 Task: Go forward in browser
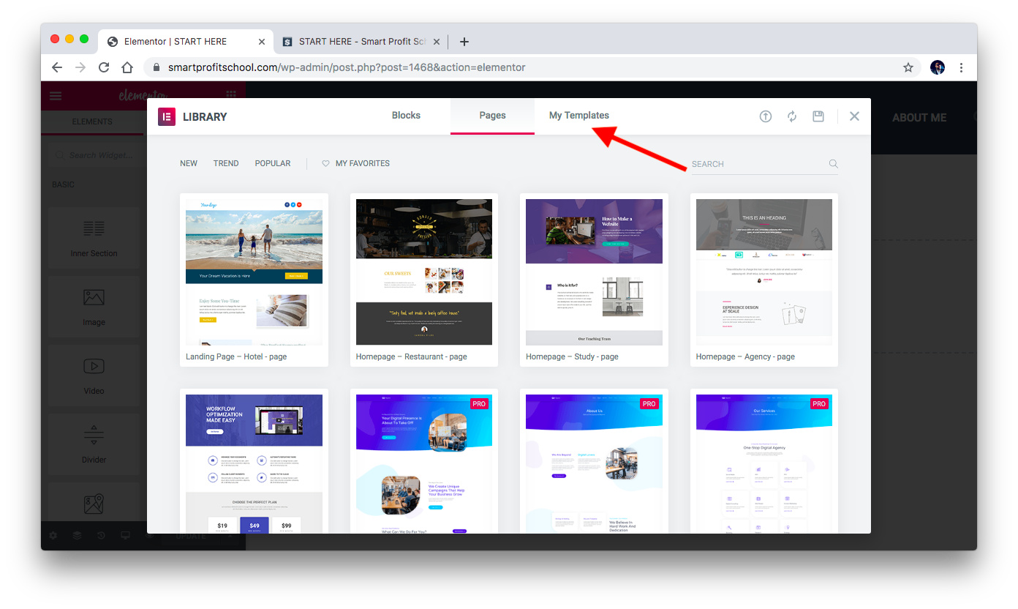tap(80, 67)
